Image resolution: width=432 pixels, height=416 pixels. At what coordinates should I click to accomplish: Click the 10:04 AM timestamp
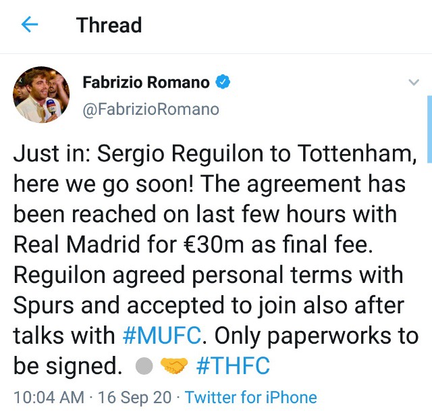[49, 396]
